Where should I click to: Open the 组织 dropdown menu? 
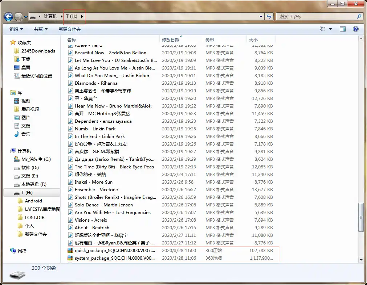[x=16, y=29]
